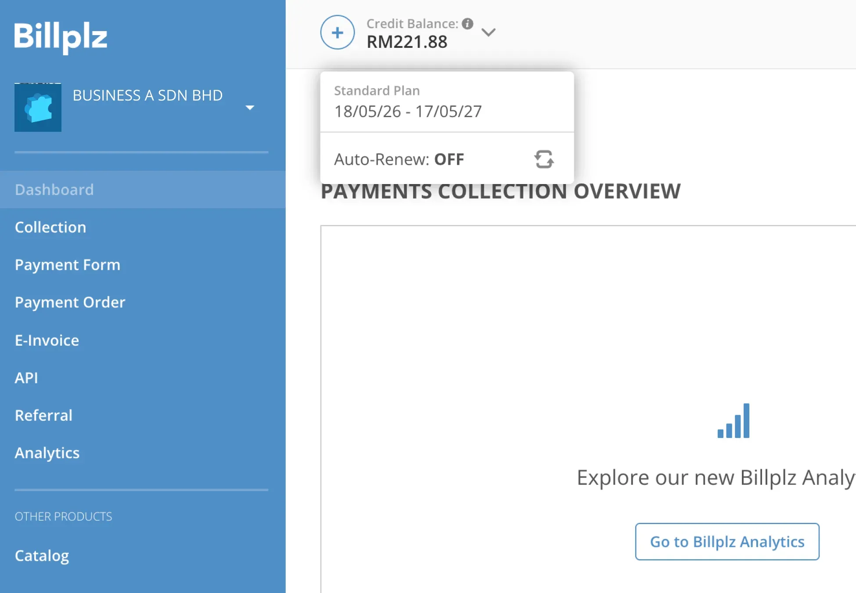
Task: Click the BUSINESS A SDN BHD avatar
Action: point(38,108)
